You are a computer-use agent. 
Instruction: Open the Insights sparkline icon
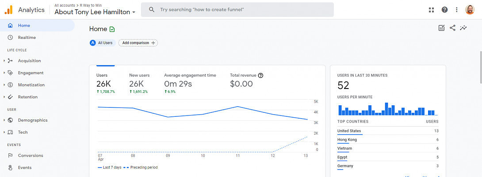pyautogui.click(x=463, y=28)
